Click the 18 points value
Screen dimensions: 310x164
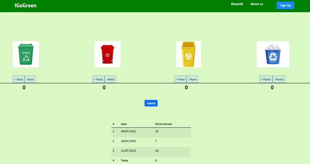click(x=157, y=151)
